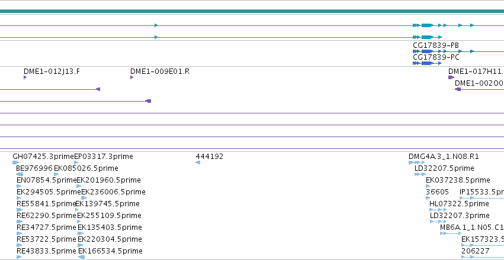Select the EK236006.5prime EST label
Viewport: 504px width, 260px height.
coord(113,192)
